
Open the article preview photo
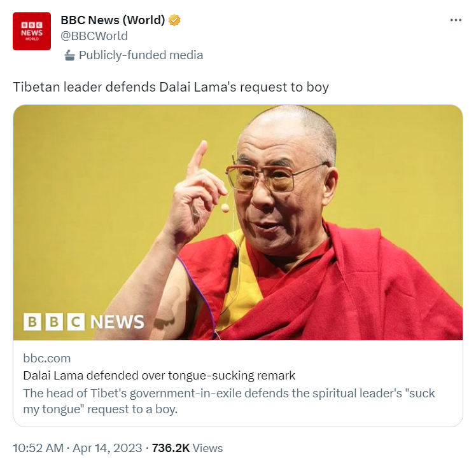tap(238, 223)
